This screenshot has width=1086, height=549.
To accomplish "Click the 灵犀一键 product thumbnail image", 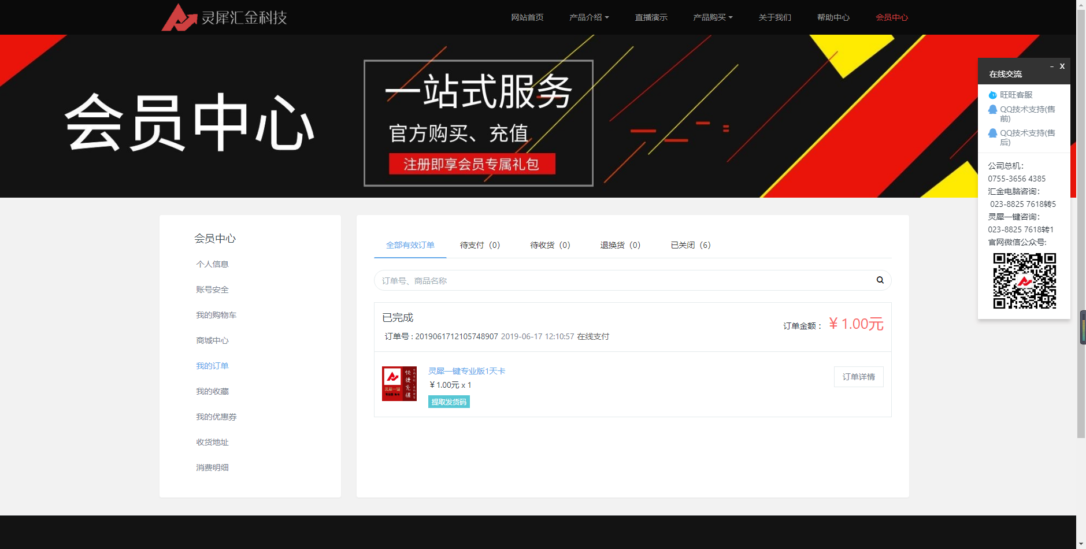I will [399, 383].
